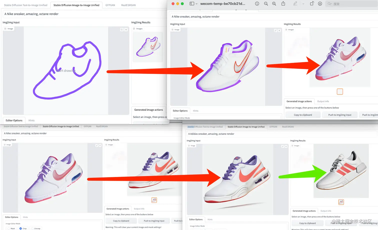Remove the input image in the Preview window panel
The image size is (378, 230).
(x=279, y=30)
